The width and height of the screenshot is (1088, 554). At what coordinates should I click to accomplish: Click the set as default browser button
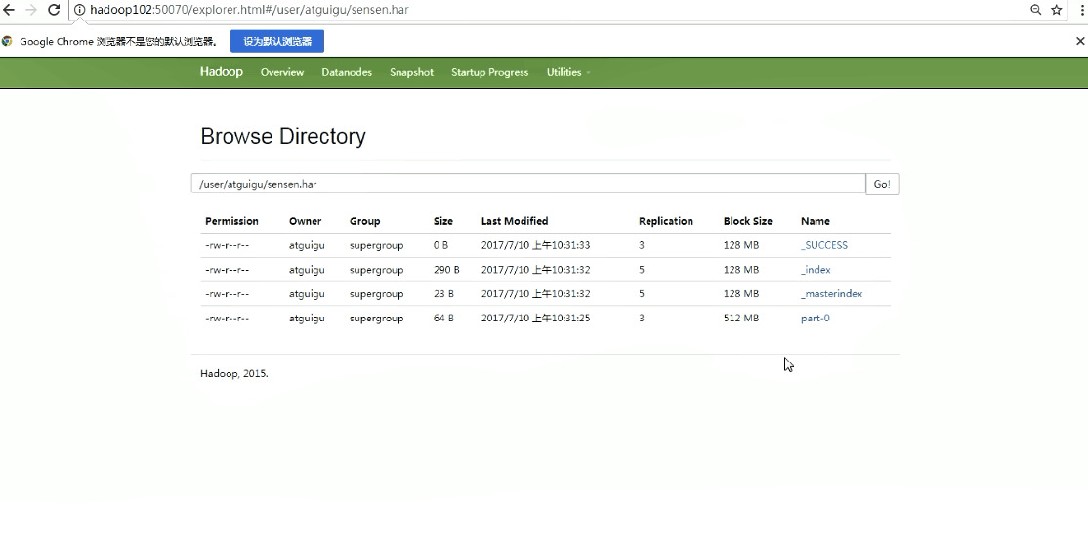[277, 42]
